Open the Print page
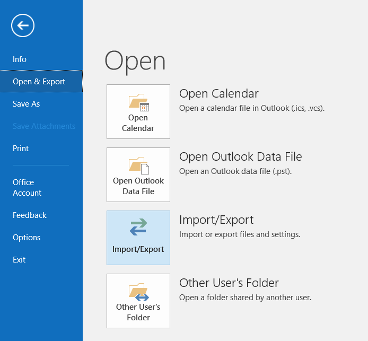The height and width of the screenshot is (341, 368). (x=21, y=148)
